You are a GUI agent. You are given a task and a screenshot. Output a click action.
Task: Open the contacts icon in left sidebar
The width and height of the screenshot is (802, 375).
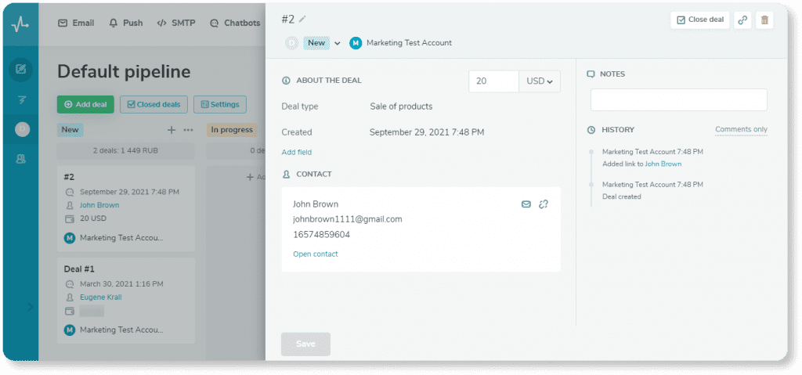click(21, 159)
